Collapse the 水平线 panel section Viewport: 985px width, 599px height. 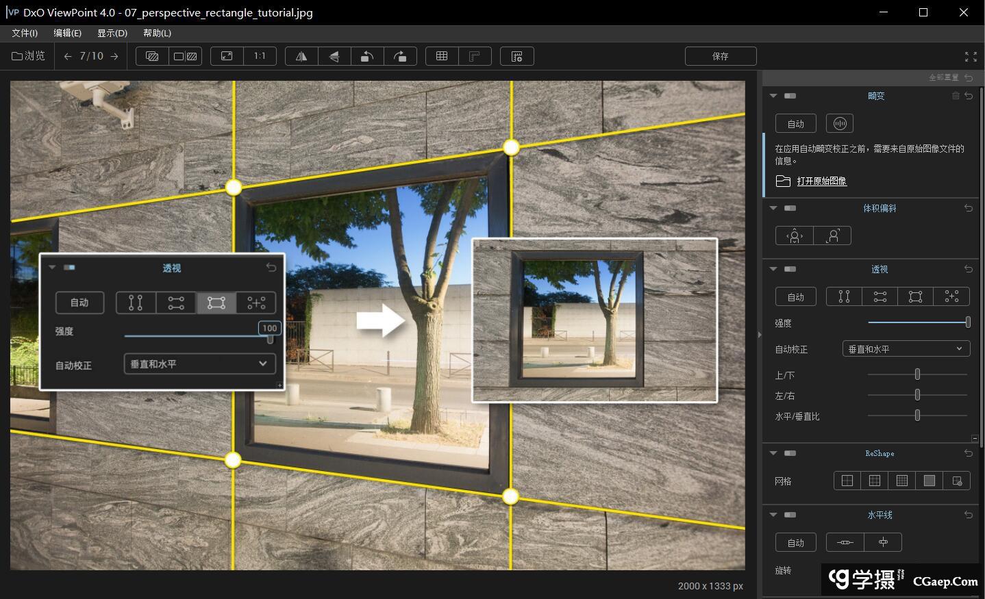pos(773,515)
